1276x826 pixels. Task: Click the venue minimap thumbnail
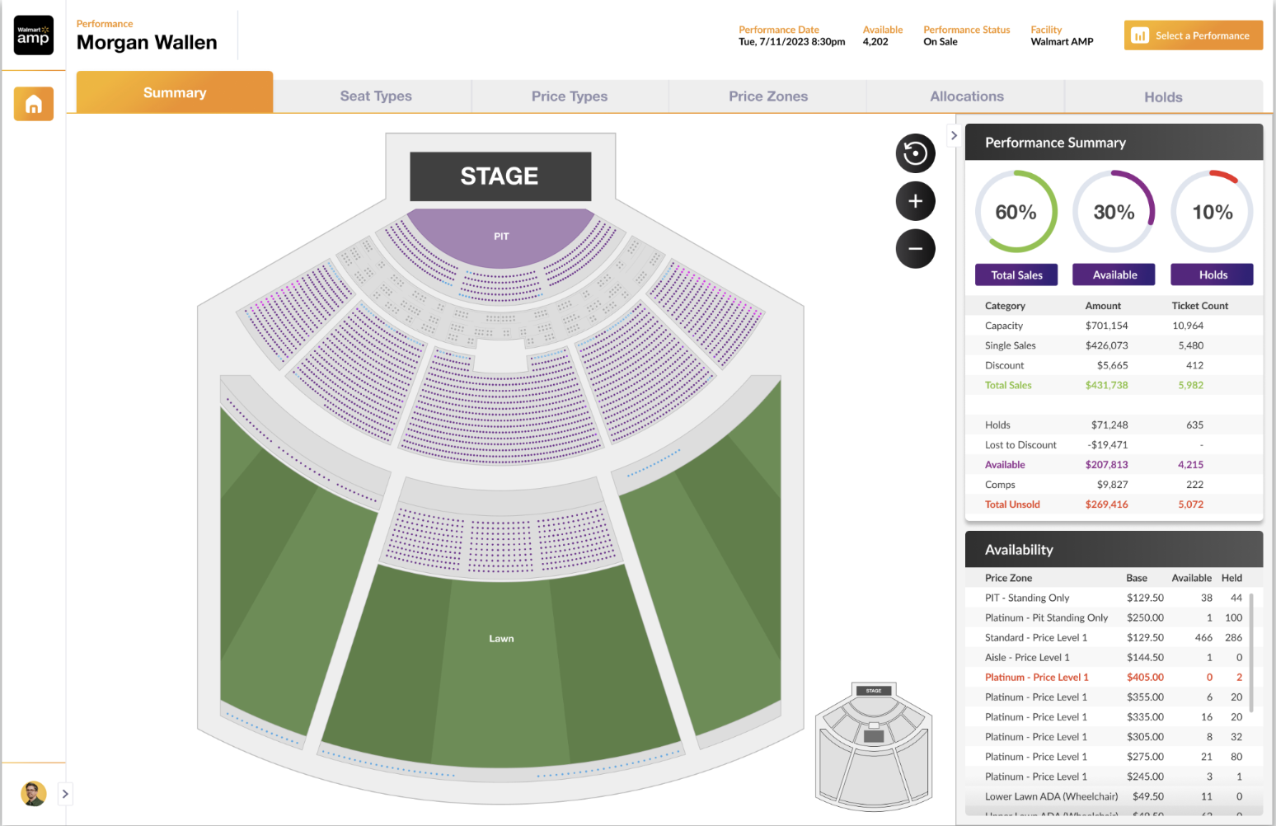pos(874,746)
